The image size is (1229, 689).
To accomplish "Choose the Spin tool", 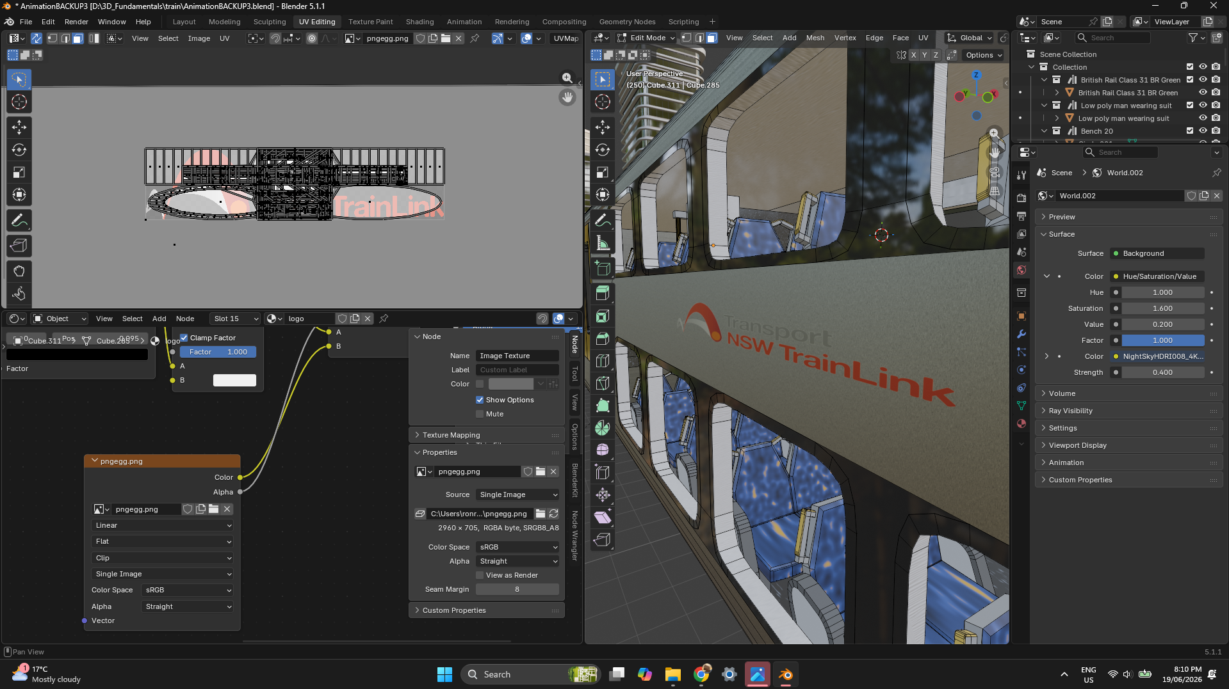I will click(603, 428).
